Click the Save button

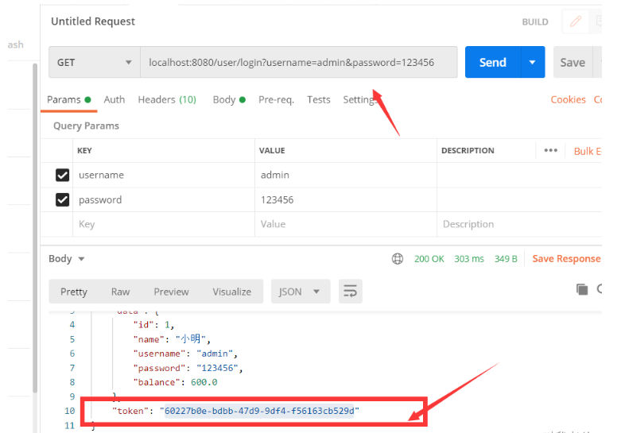(x=573, y=62)
